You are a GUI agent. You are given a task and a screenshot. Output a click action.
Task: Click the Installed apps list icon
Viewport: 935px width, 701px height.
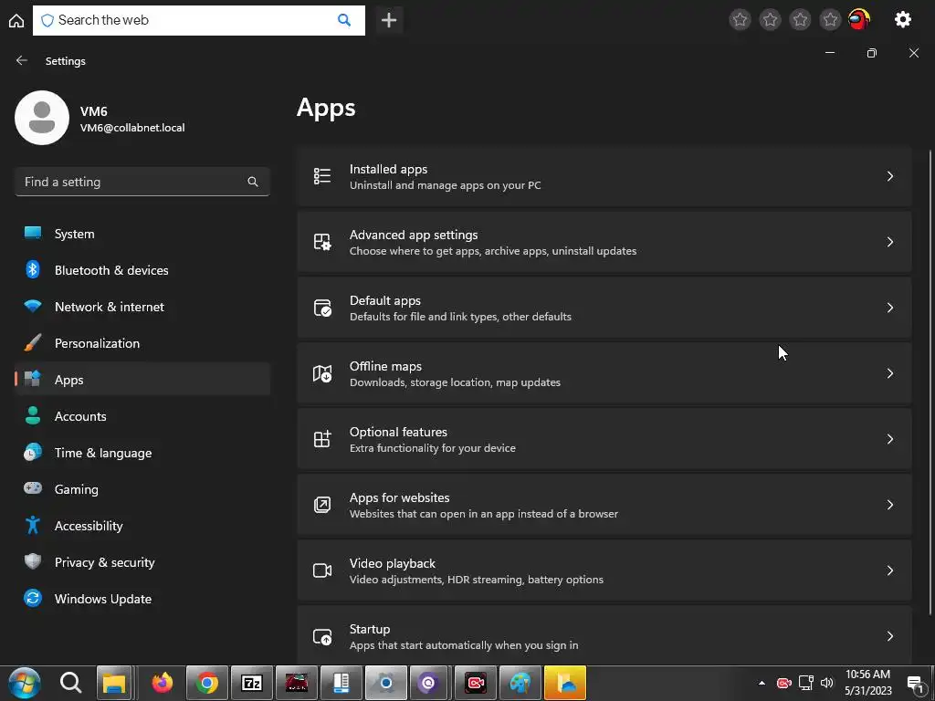(x=322, y=176)
